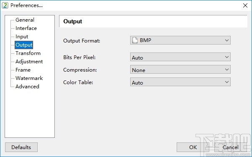
Task: Expand the Bits Per Pixel dropdown
Action: click(x=180, y=57)
